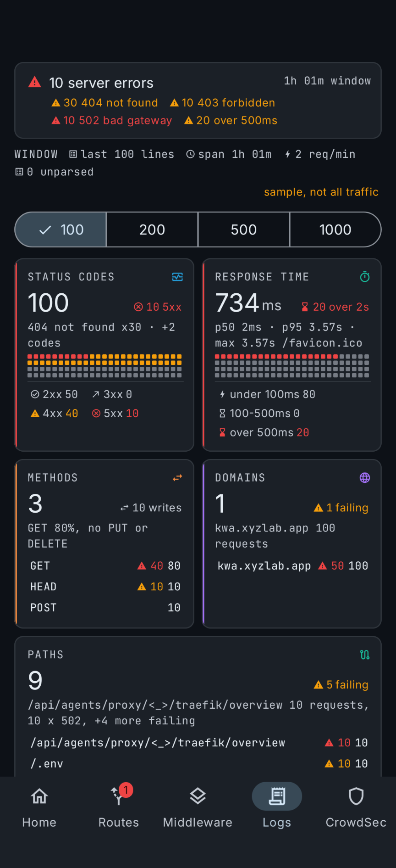The width and height of the screenshot is (396, 868).
Task: Open the Routes tab label
Action: coord(119,822)
